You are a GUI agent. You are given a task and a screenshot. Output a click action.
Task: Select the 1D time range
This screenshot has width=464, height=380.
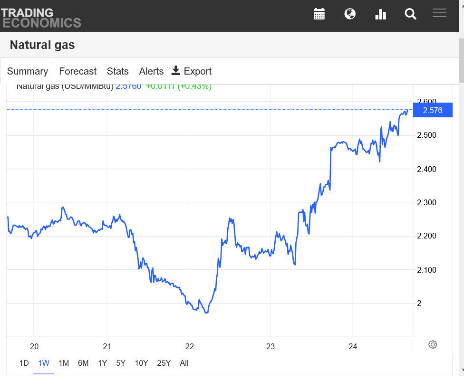pos(24,363)
